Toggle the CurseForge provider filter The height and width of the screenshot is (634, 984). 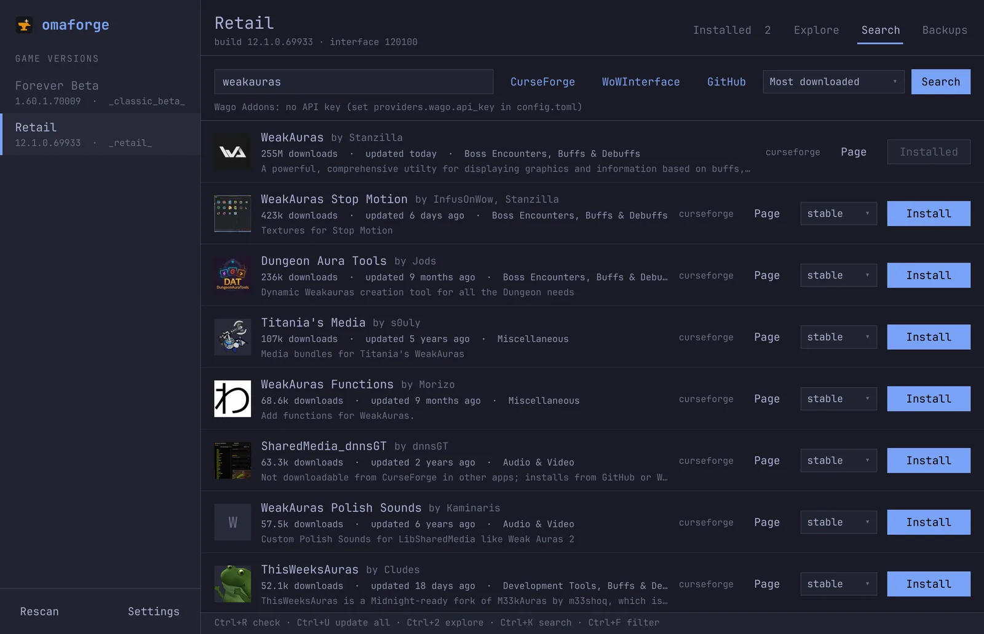point(542,82)
